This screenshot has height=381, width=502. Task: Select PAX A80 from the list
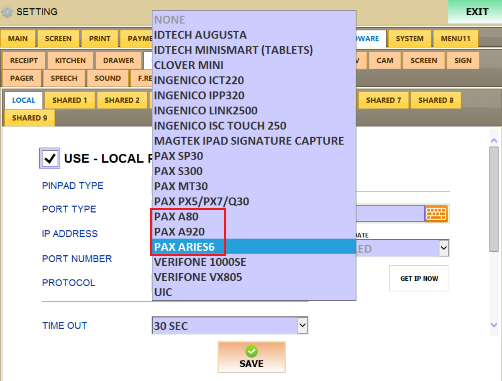pos(254,216)
